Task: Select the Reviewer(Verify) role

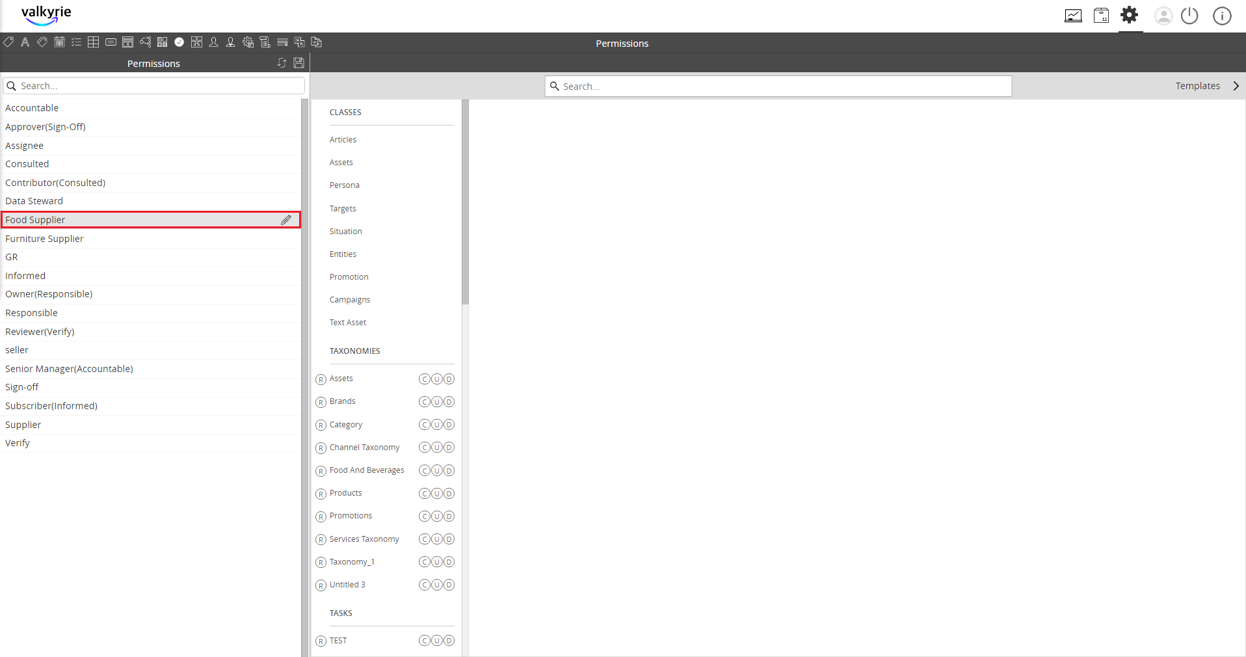Action: (151, 332)
